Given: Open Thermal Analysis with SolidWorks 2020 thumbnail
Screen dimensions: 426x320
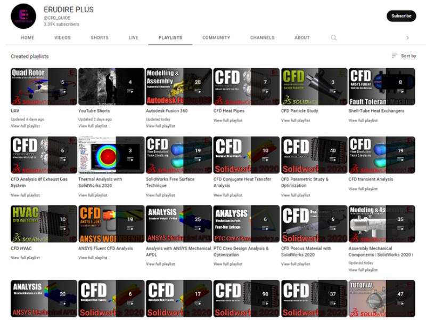Looking at the screenshot, I should 111,155.
